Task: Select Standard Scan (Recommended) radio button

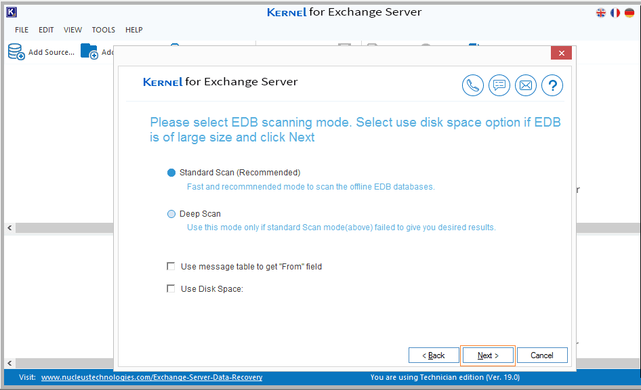Action: [x=171, y=173]
